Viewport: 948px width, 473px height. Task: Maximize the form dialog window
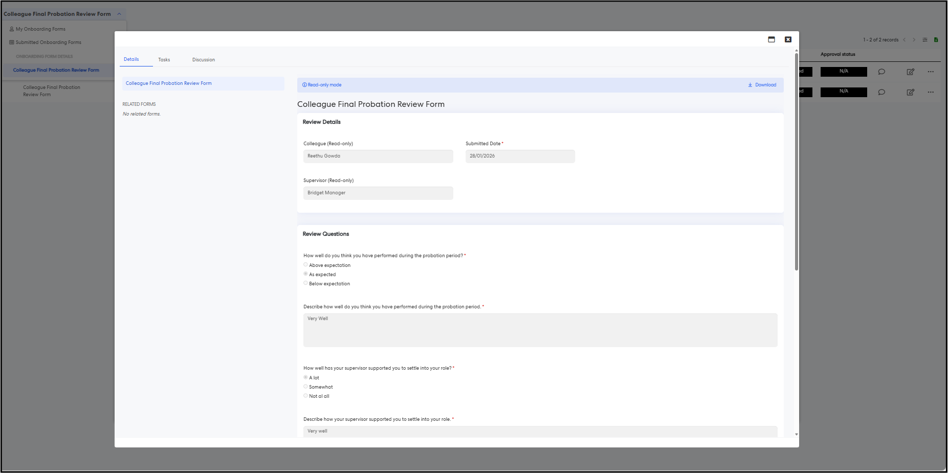pyautogui.click(x=771, y=39)
